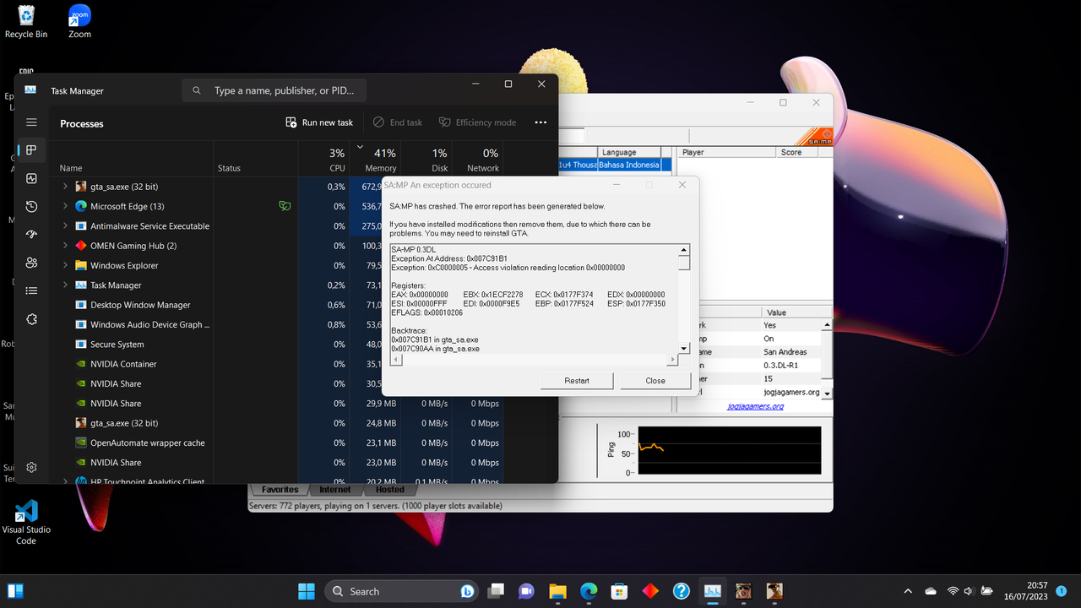This screenshot has height=608, width=1081.
Task: Select OpenAutomate wrapper cache process
Action: tap(147, 442)
